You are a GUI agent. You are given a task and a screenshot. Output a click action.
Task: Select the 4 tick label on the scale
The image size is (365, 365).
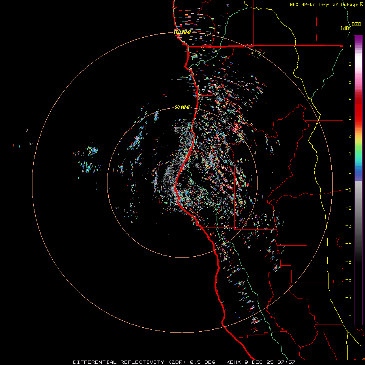(350, 100)
